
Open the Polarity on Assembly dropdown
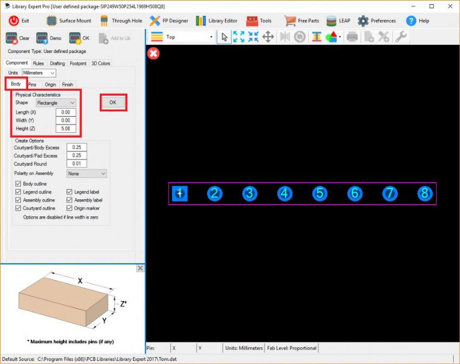coord(86,174)
